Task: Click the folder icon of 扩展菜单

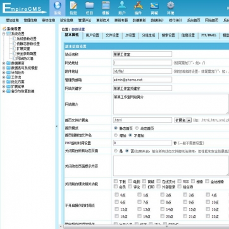Action: click(8, 87)
